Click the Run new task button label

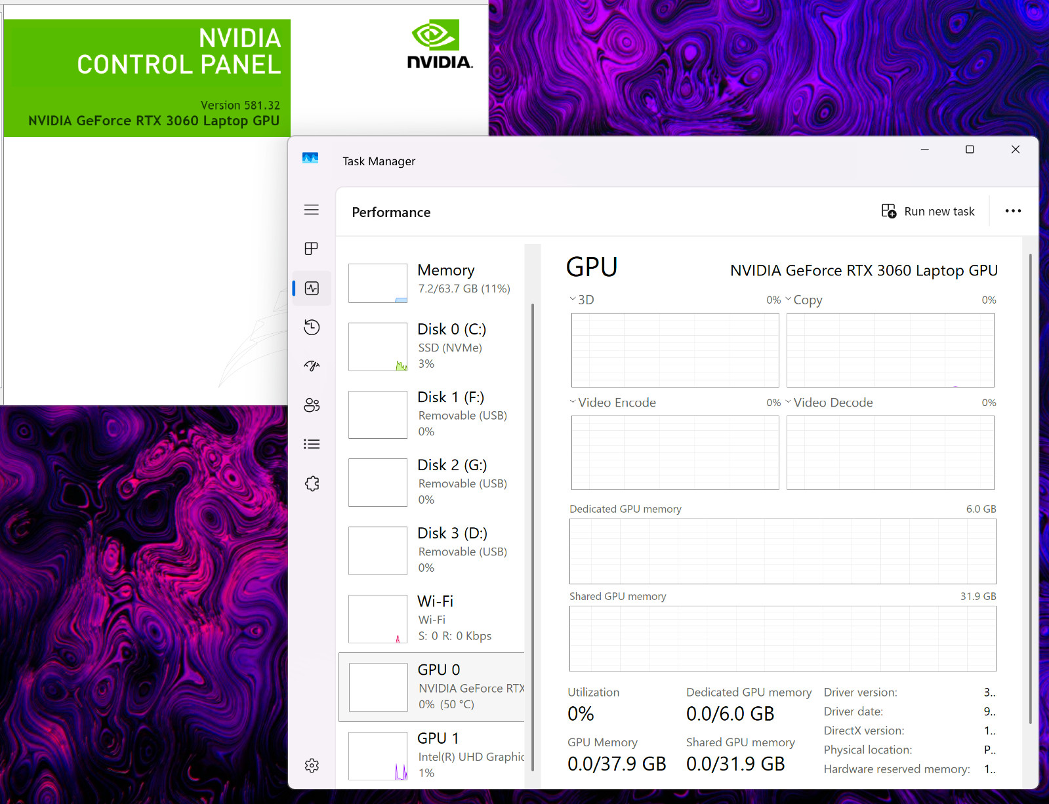939,211
